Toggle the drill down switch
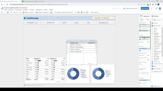The image size is (163, 91). tap(148, 42)
